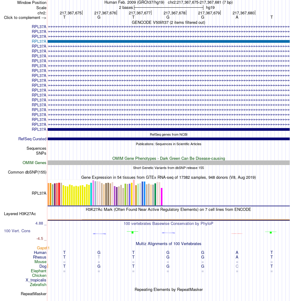Click the cyan bar in GTEx expression chart

pos(91,194)
